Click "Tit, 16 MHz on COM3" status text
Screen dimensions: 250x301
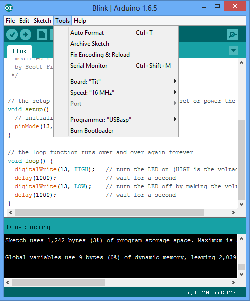[210, 293]
